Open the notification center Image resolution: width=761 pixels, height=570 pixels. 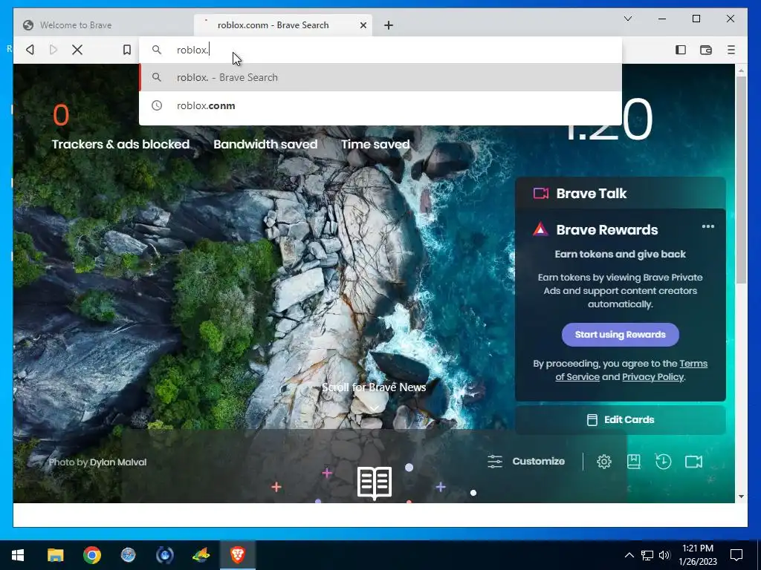point(736,555)
